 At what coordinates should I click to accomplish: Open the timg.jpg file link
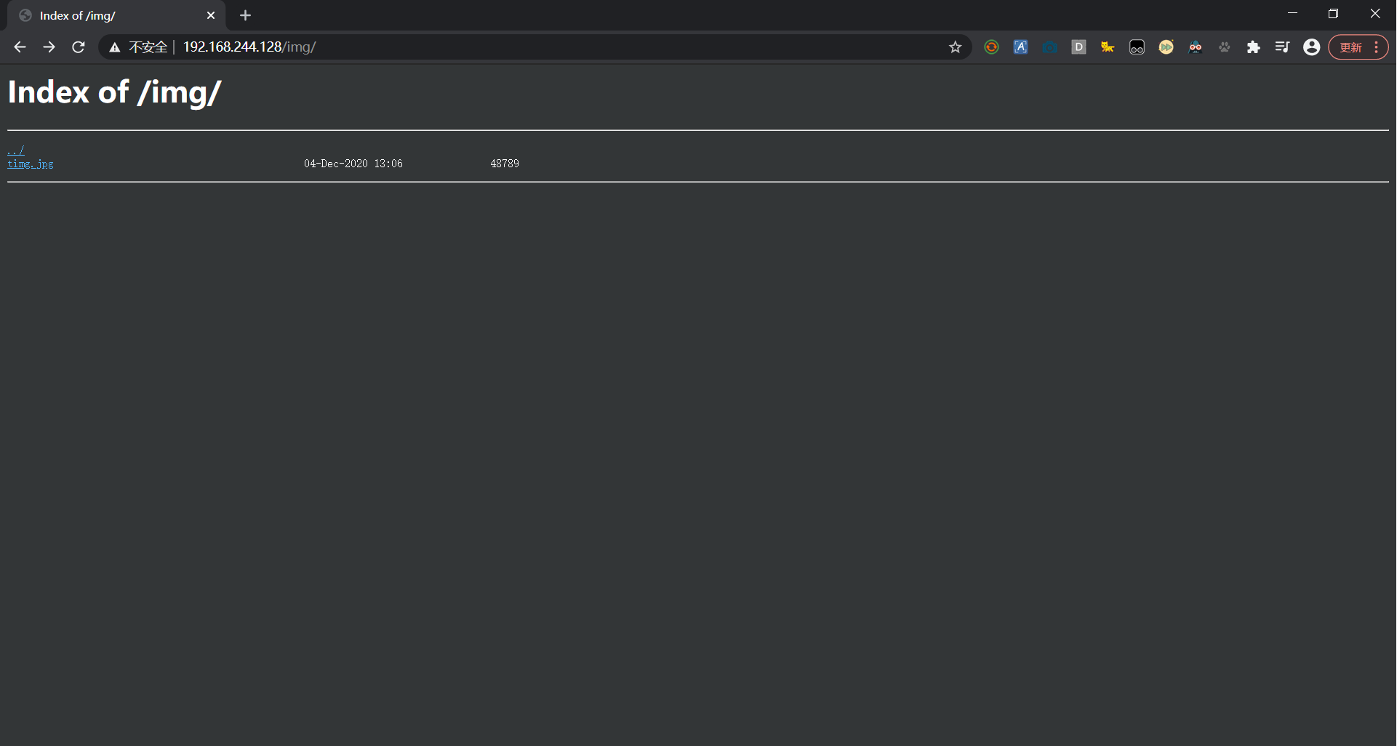[31, 164]
